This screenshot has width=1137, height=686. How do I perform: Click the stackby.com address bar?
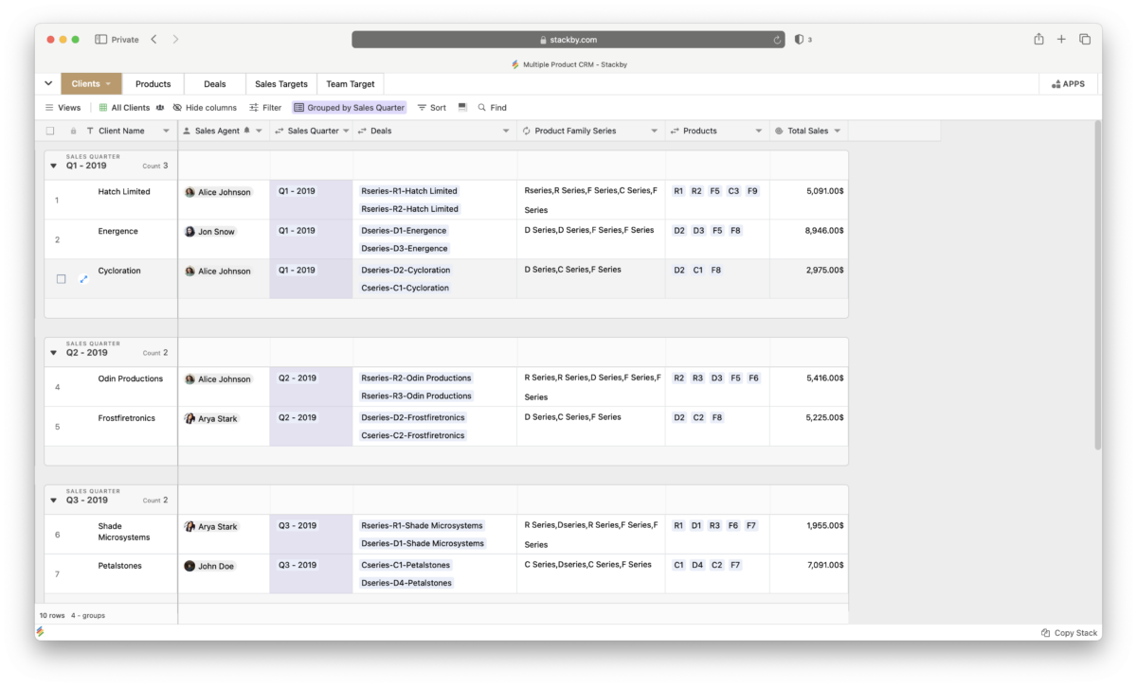point(568,40)
